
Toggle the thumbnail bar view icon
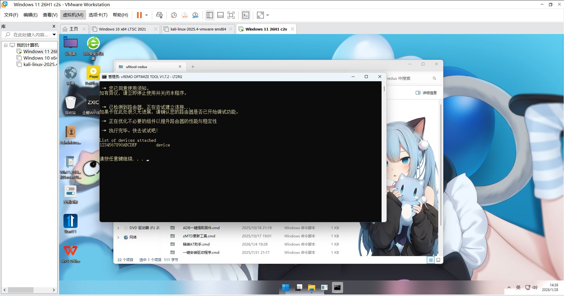pos(220,15)
